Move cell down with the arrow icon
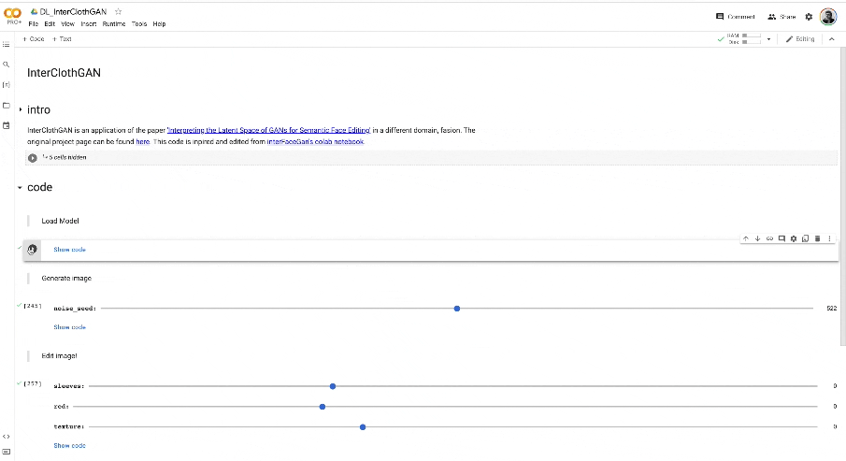Viewport: 846px width, 461px height. [x=757, y=238]
